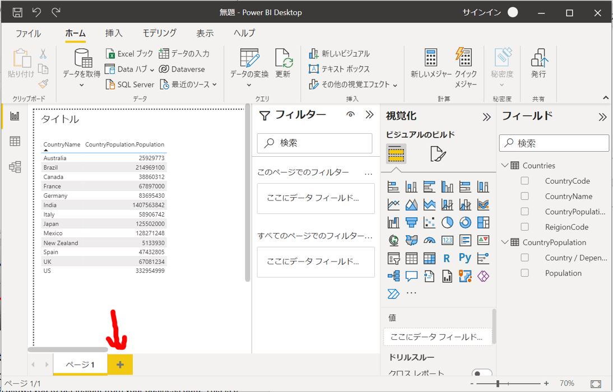Pick the KPI visual
Screen dimensions: 613x392
pyautogui.click(x=483, y=240)
